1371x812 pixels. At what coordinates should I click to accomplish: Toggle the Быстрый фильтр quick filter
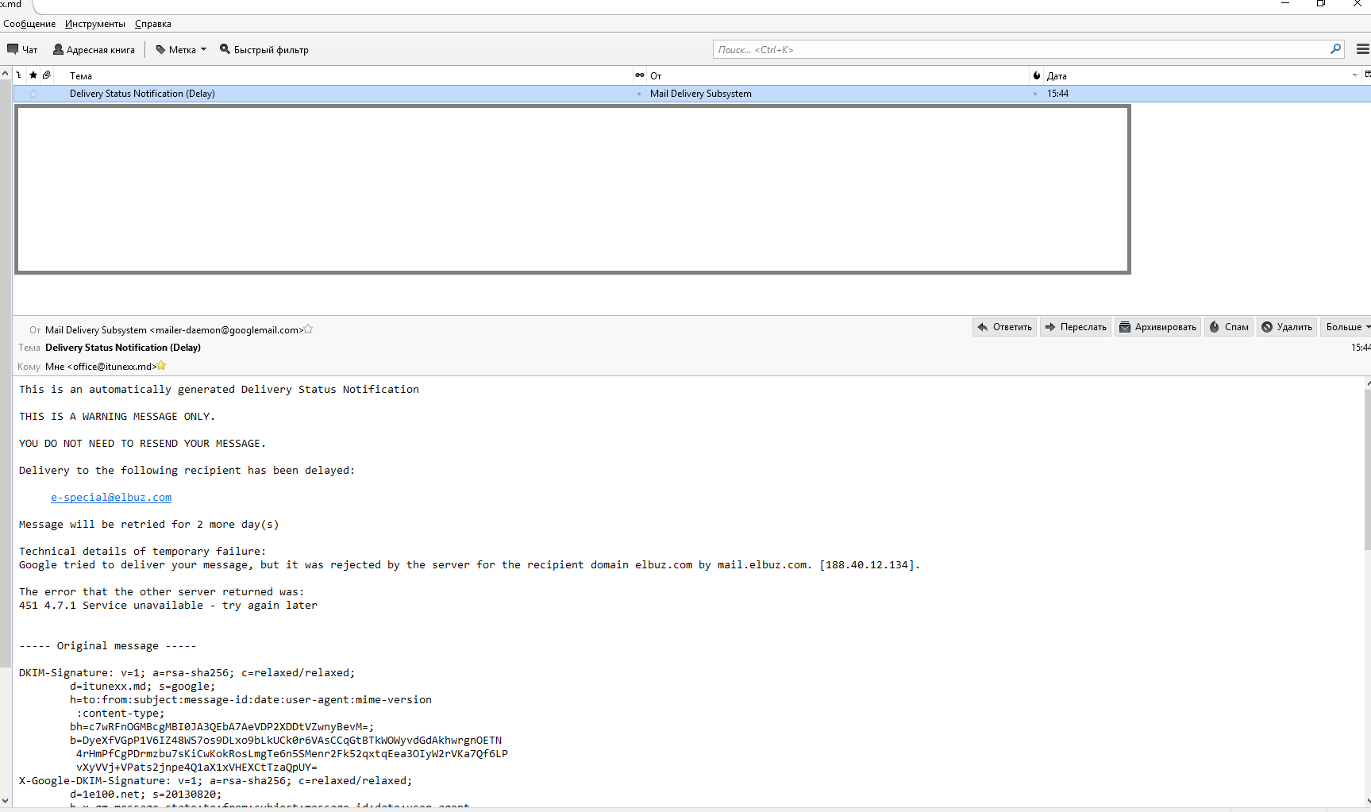tap(264, 49)
